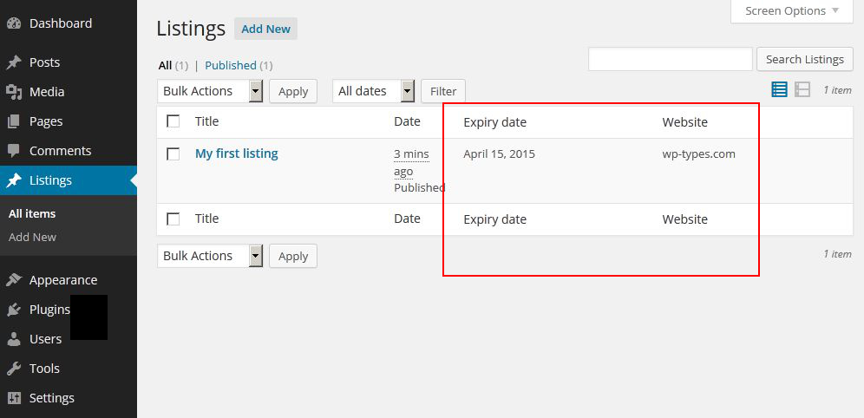
Task: Switch to excerpt view icon
Action: coord(802,89)
